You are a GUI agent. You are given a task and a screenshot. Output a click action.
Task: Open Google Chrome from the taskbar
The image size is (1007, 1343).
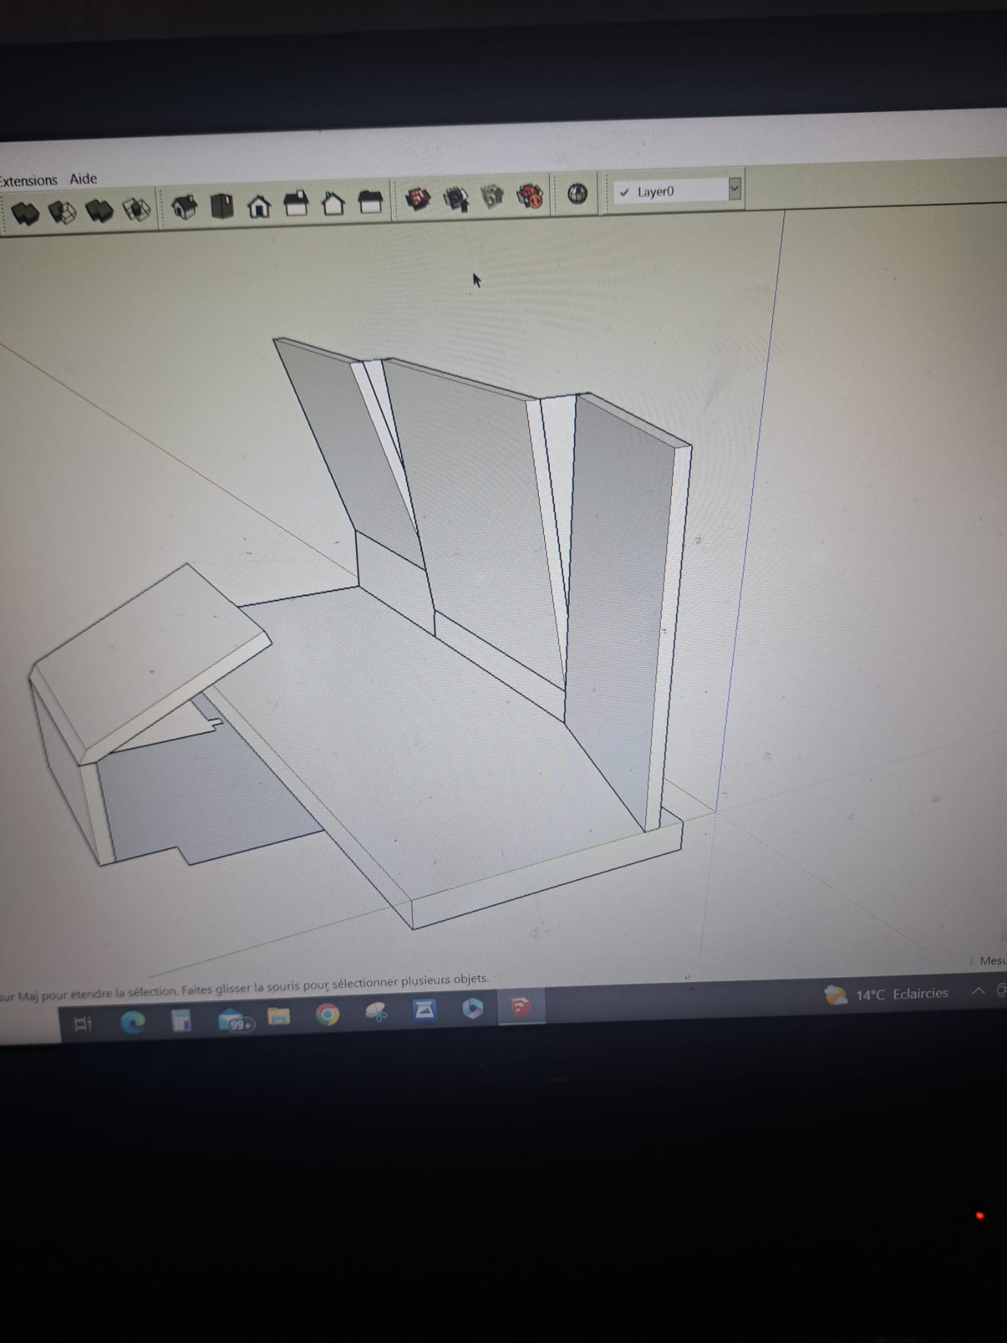(327, 1015)
